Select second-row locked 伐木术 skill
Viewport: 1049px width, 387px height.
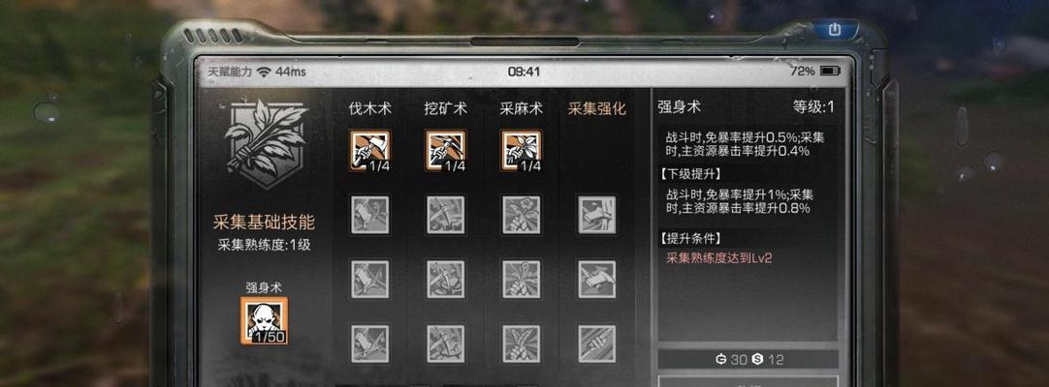[370, 214]
